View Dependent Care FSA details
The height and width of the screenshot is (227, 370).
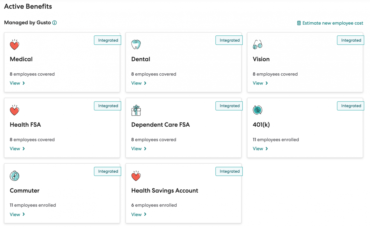point(139,149)
